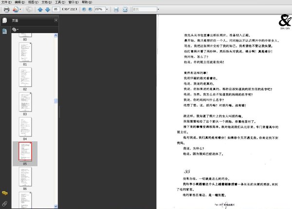Open the 编辑 (Edit) menu
292x209 pixels.
coord(20,2)
